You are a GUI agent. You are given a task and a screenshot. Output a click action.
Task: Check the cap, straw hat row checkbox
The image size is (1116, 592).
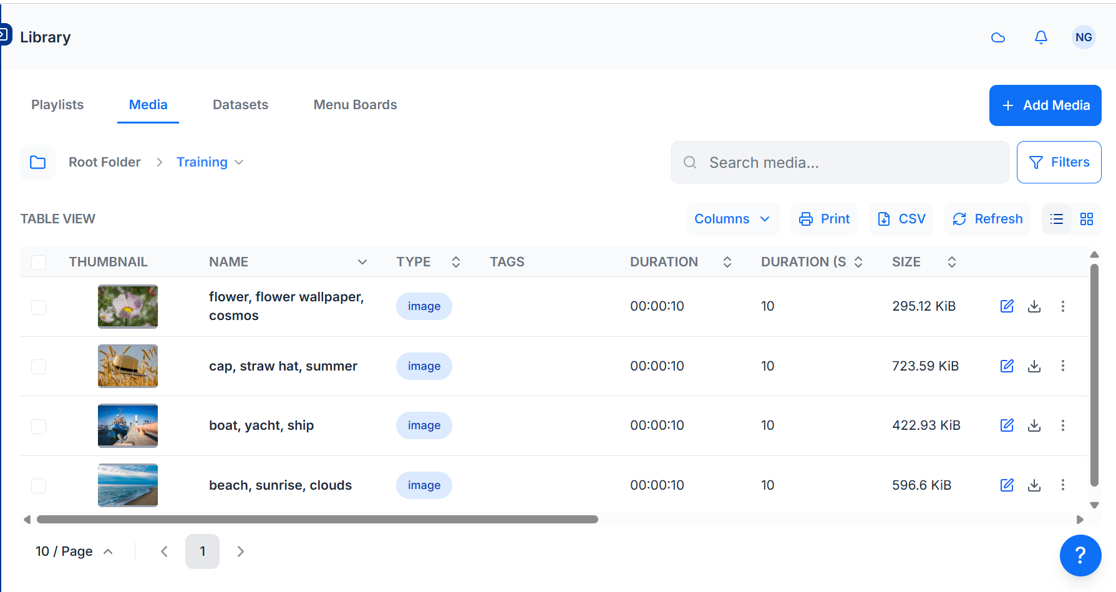tap(39, 366)
